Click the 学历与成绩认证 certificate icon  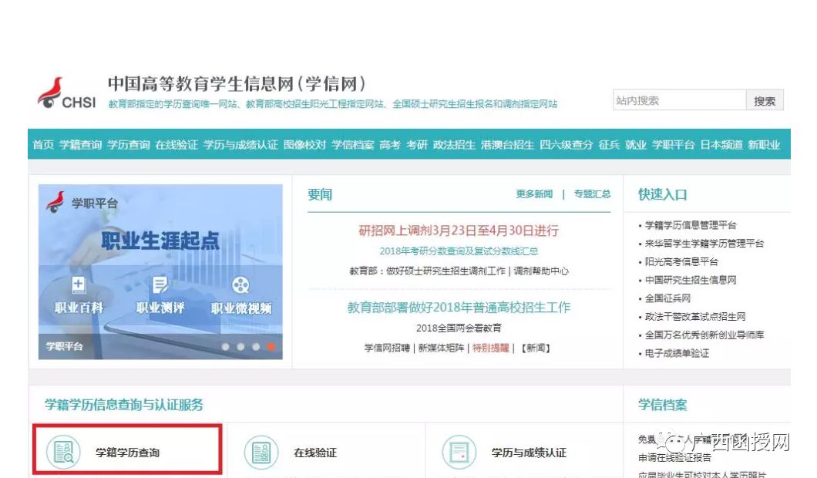459,452
